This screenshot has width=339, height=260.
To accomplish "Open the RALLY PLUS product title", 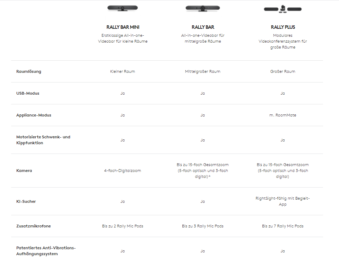I will 283,27.
